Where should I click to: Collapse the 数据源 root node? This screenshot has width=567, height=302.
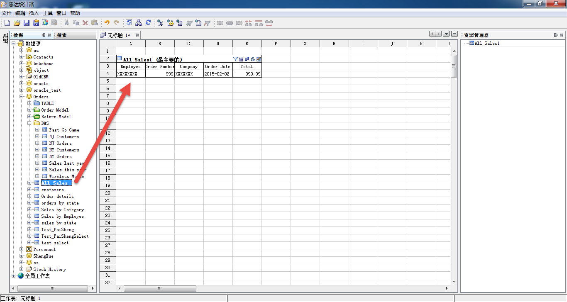click(14, 44)
